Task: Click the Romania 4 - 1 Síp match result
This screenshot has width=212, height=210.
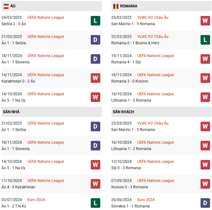Action: tap(126, 62)
